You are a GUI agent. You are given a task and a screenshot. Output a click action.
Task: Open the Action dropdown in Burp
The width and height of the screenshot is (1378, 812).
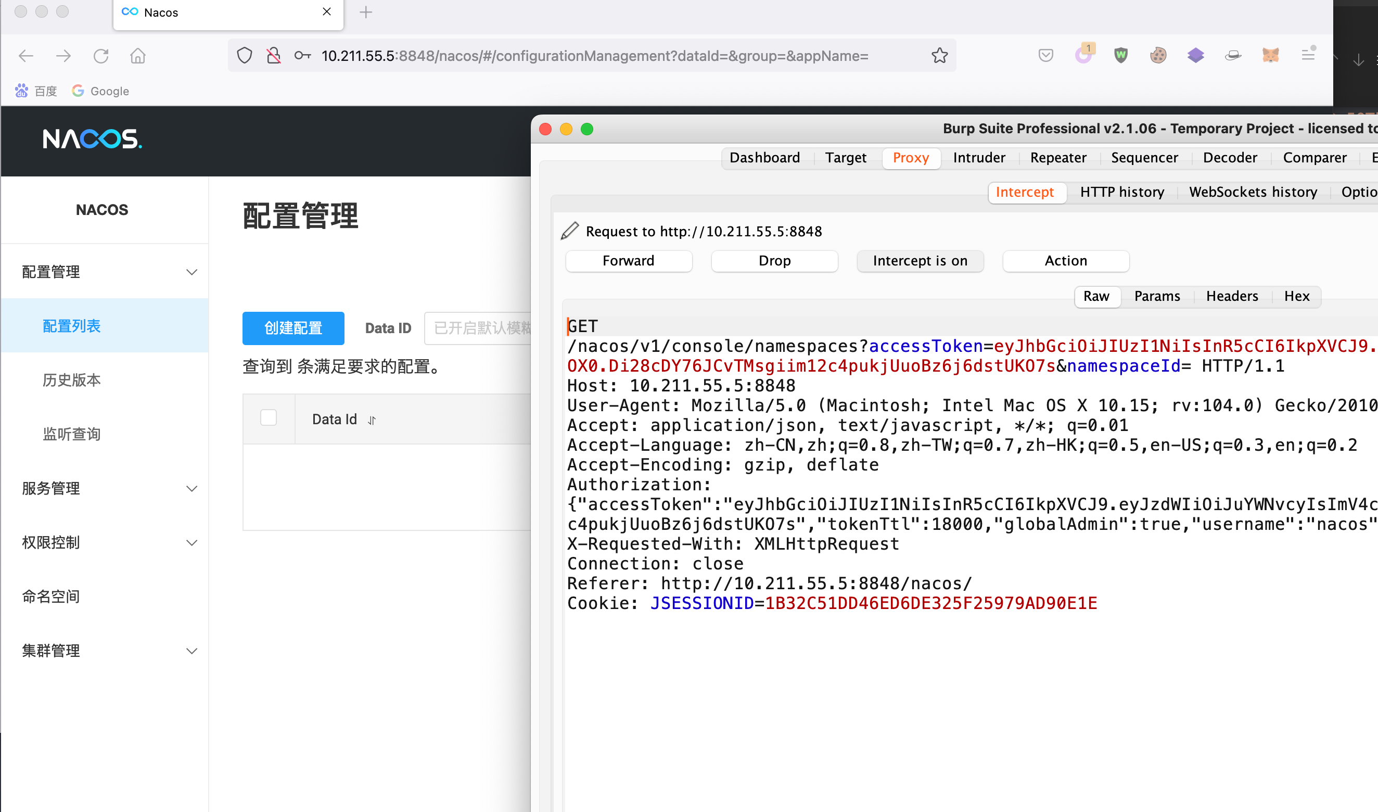(x=1066, y=260)
